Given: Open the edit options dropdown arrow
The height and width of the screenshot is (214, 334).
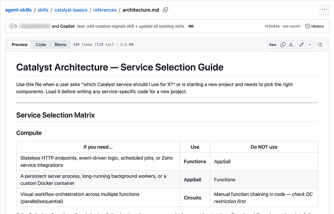Looking at the screenshot, I should tap(310, 45).
